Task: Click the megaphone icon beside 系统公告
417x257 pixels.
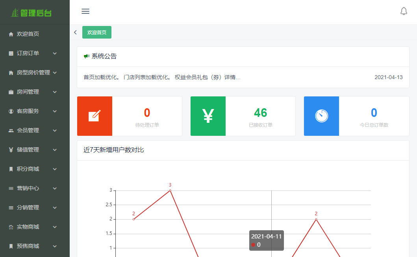Action: (86, 56)
